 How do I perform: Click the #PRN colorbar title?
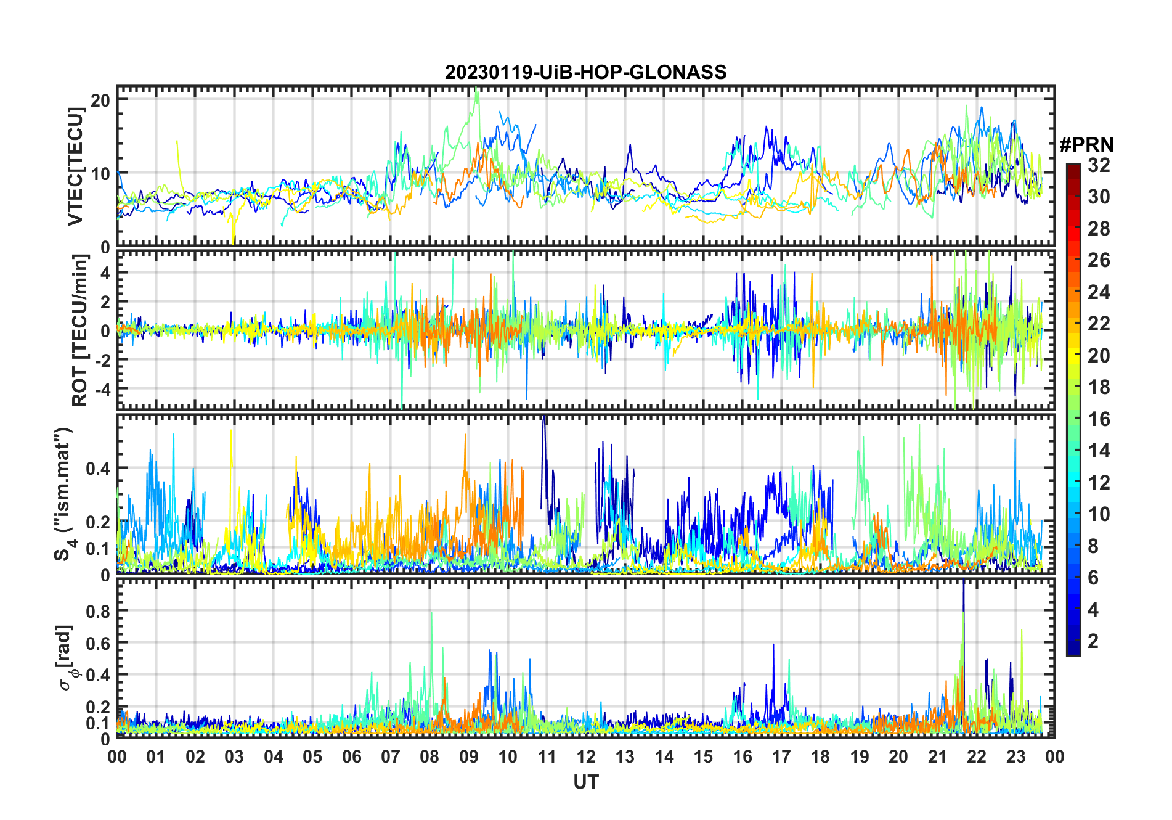tap(1086, 145)
